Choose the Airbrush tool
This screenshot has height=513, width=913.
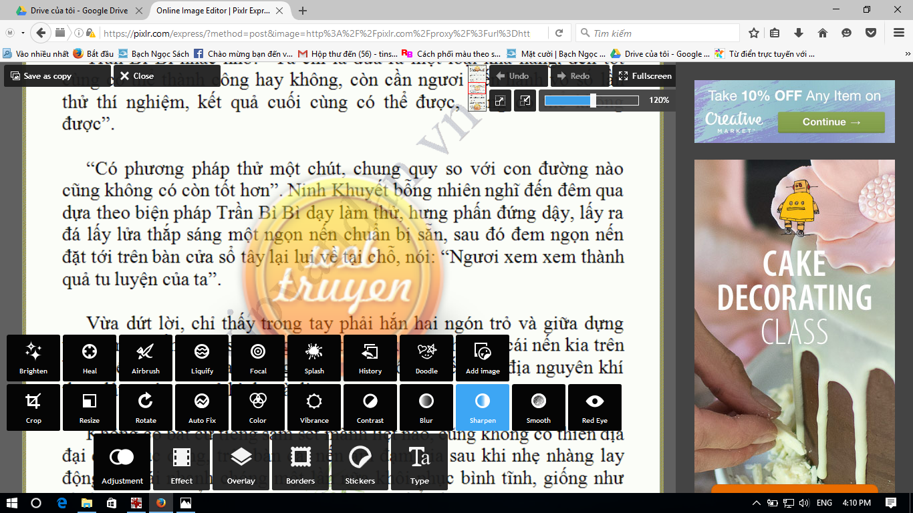click(x=146, y=357)
